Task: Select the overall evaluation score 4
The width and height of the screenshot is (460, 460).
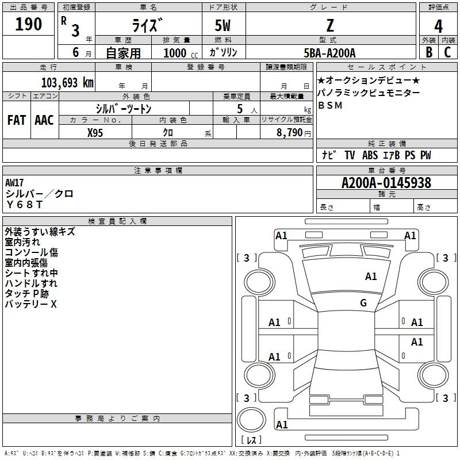Action: click(439, 25)
